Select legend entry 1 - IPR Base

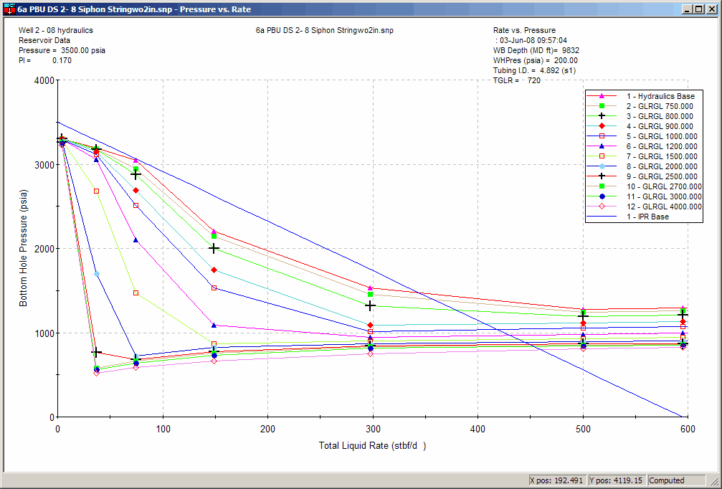click(x=644, y=217)
